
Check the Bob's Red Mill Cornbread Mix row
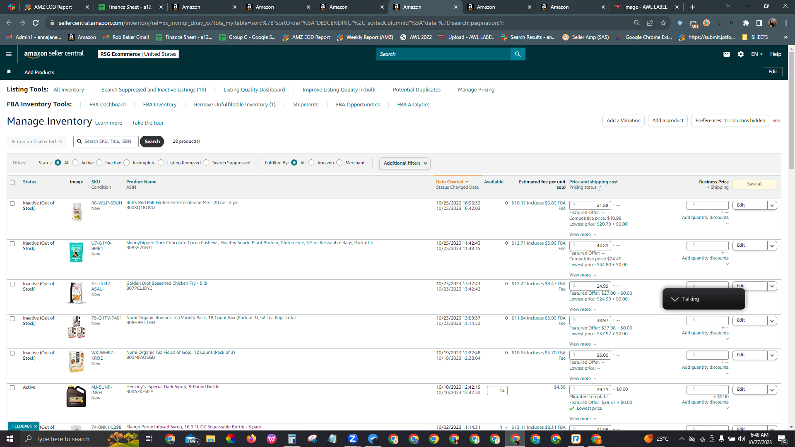12,204
